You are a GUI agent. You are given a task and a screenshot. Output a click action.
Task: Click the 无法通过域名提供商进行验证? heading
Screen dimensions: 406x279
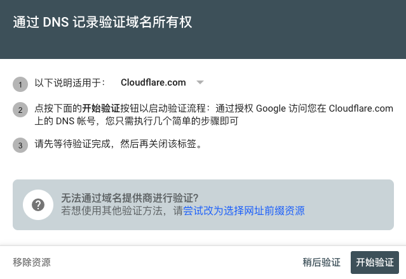[x=130, y=198]
